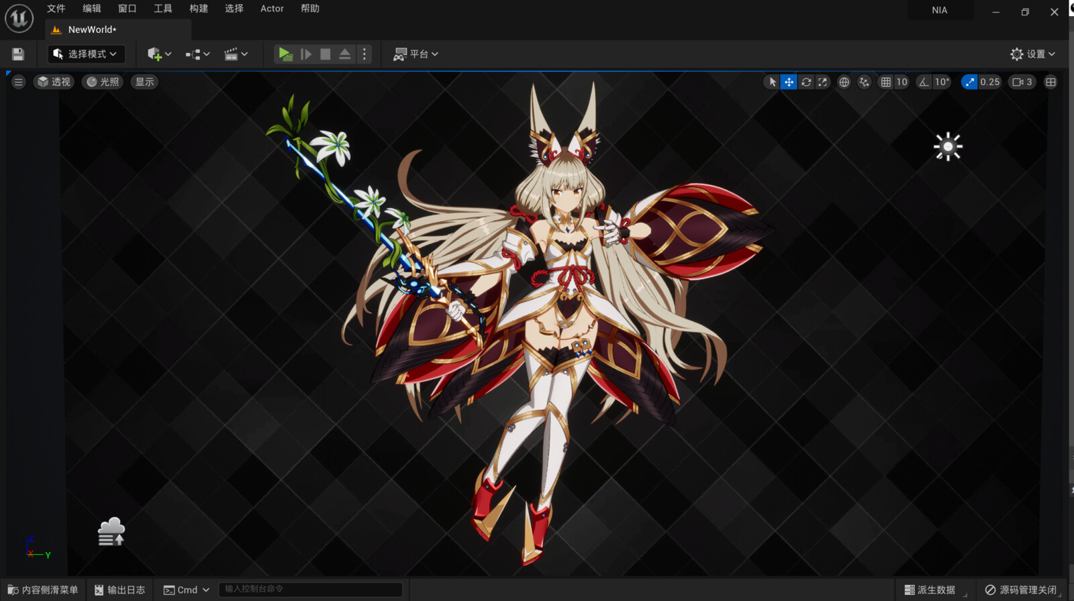1074x601 pixels.
Task: Open the 派生数据 derived data menu
Action: (930, 590)
